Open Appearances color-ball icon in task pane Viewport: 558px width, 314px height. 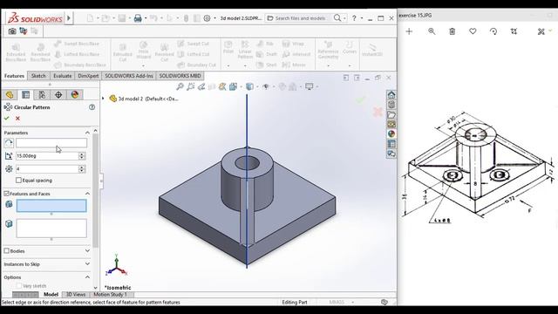click(x=391, y=134)
